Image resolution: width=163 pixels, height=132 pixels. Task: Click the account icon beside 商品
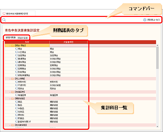pos(17,102)
